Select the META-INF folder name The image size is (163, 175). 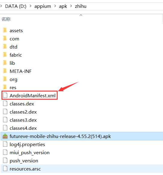point(21,71)
